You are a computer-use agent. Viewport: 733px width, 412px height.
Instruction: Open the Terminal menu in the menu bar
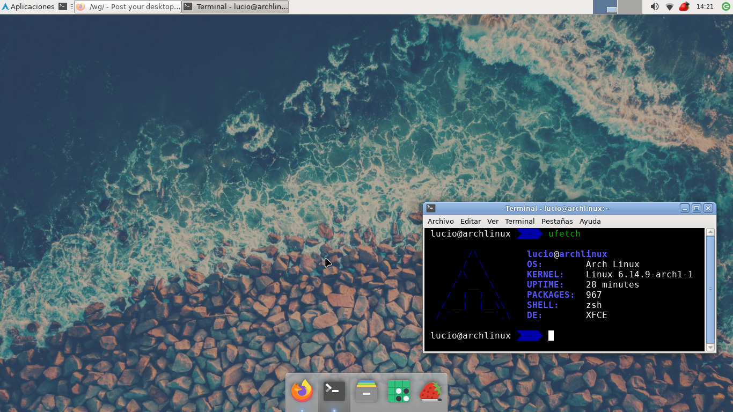(x=519, y=221)
